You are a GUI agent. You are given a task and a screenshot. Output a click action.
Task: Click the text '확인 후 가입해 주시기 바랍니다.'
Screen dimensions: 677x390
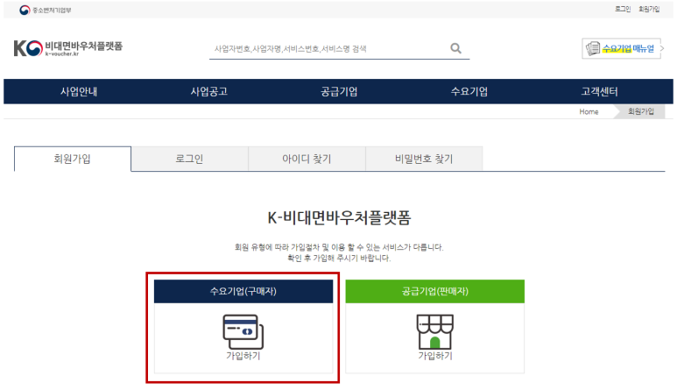coord(339,259)
